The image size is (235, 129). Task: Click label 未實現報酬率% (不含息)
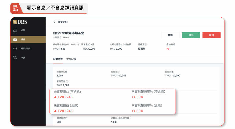click(148, 91)
